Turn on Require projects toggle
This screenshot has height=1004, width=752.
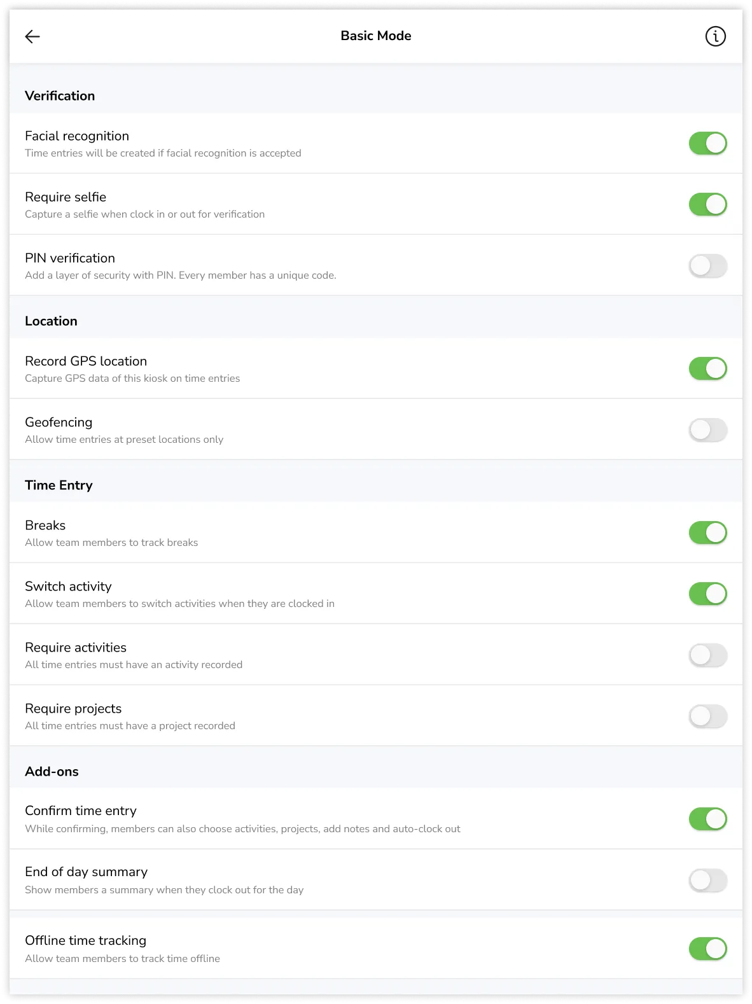click(x=707, y=716)
